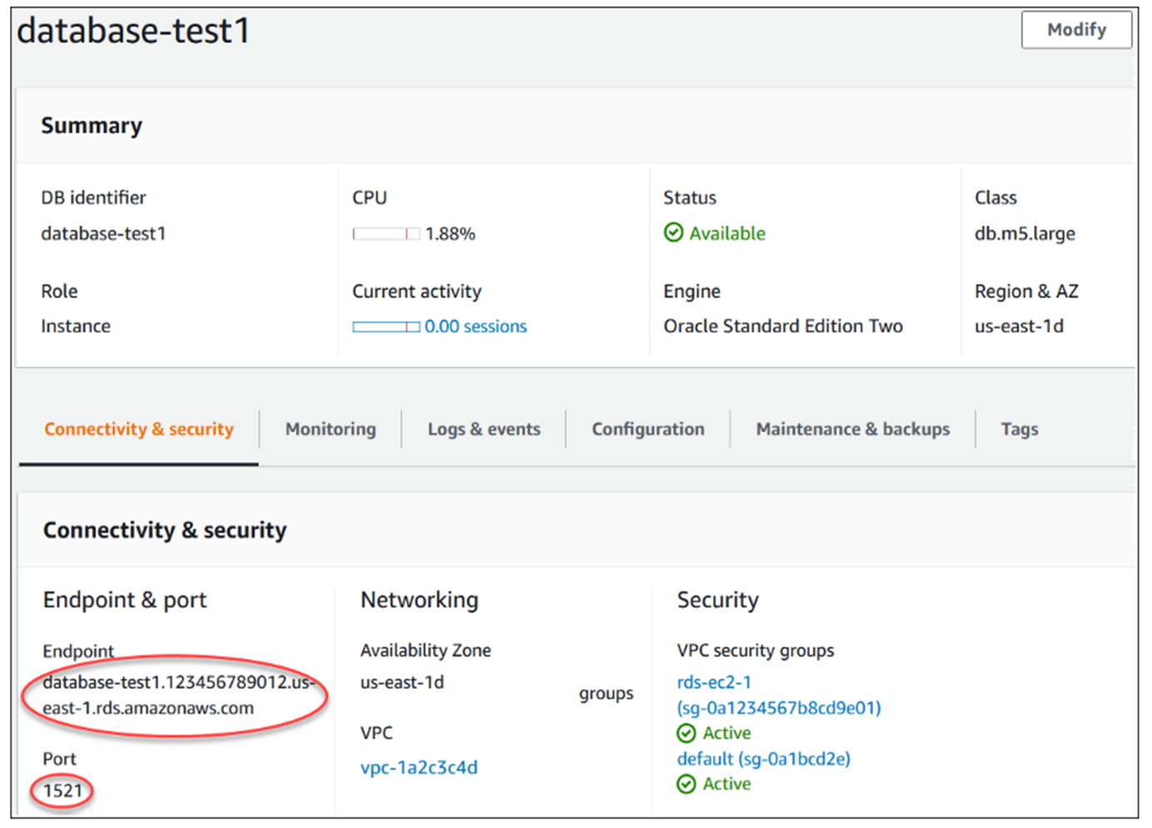Click the Active icon beside rds-ec2-1

(x=686, y=733)
